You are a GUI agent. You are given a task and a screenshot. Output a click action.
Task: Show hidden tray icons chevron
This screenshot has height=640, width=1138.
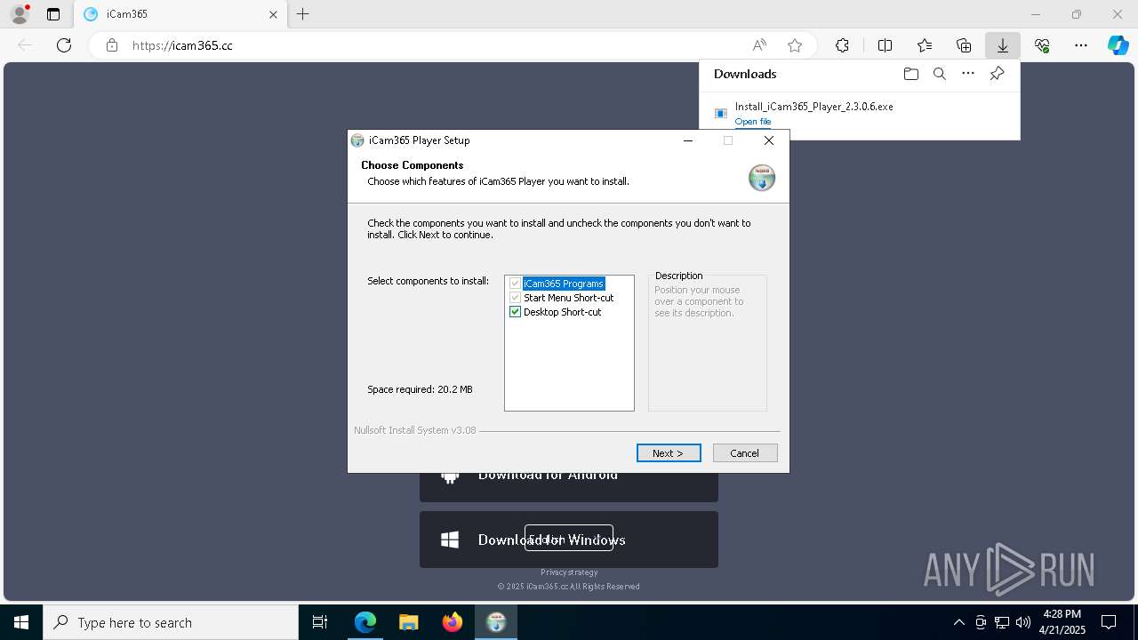(x=958, y=622)
